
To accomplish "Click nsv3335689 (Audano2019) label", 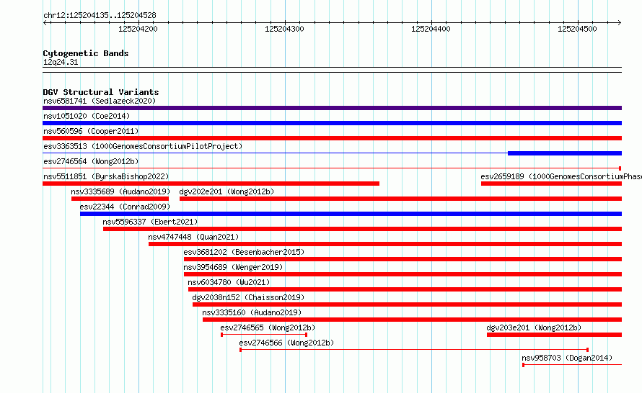I will click(x=120, y=191).
